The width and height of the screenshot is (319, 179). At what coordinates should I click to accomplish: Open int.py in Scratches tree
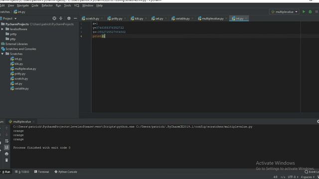[18, 59]
